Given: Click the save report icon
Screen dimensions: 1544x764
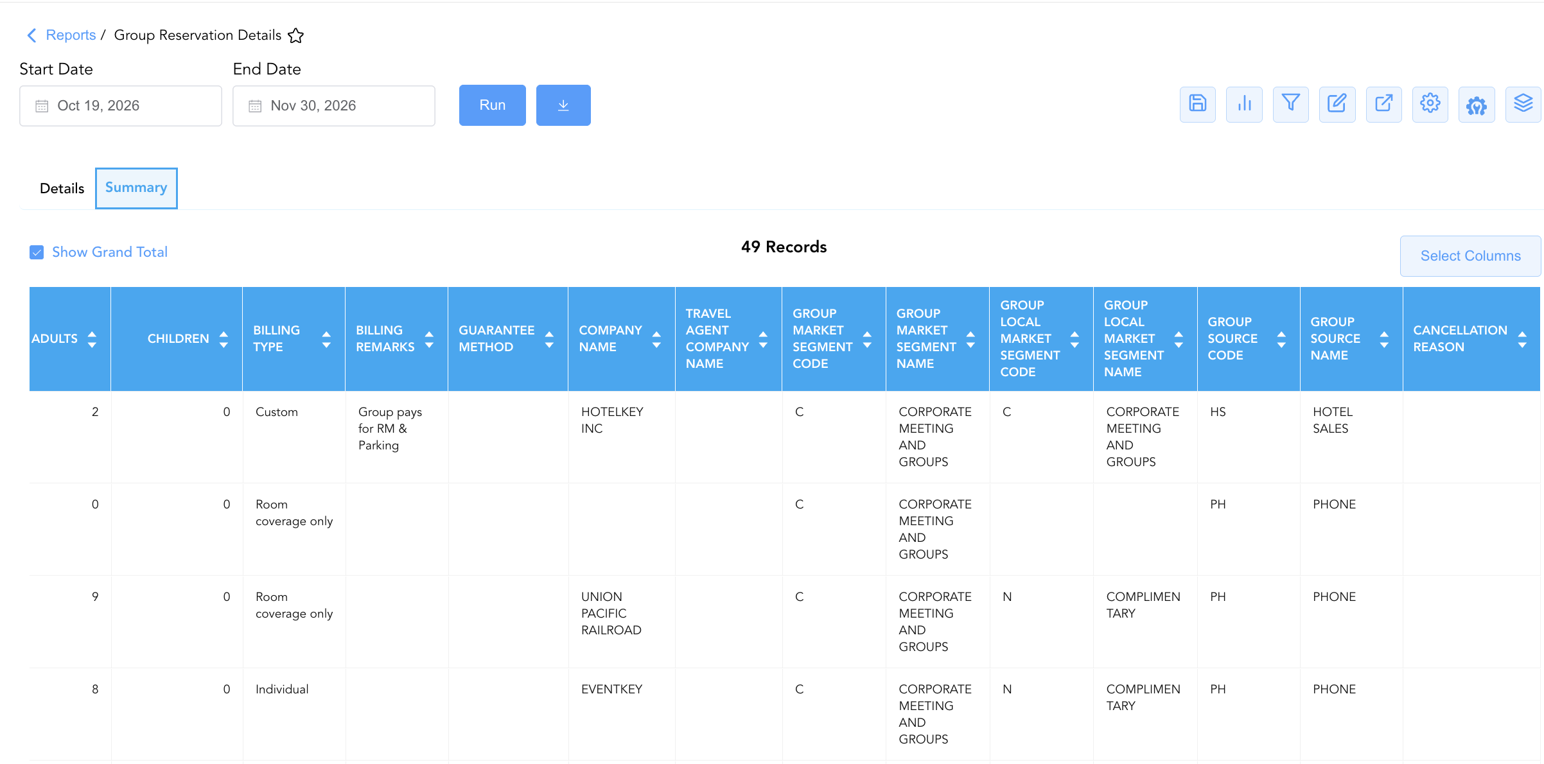Looking at the screenshot, I should click(1197, 105).
